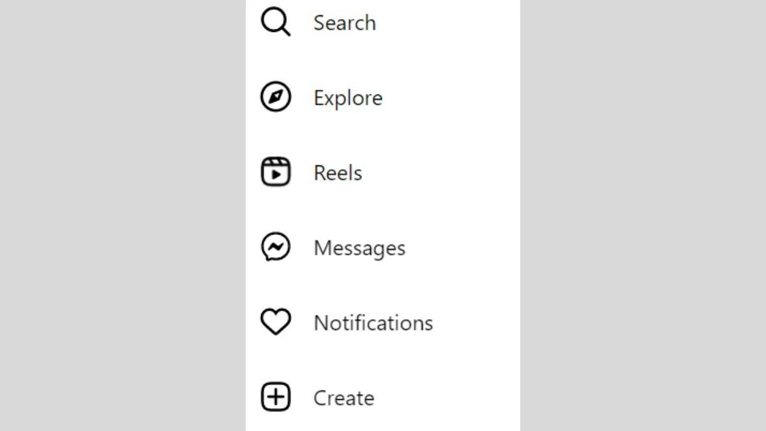Tap the lightning-bolt messenger bubble
The width and height of the screenshot is (766, 431).
point(275,247)
